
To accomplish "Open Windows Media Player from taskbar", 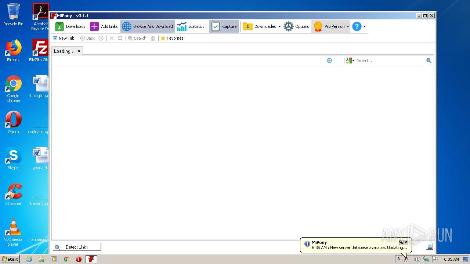I will [x=54, y=259].
